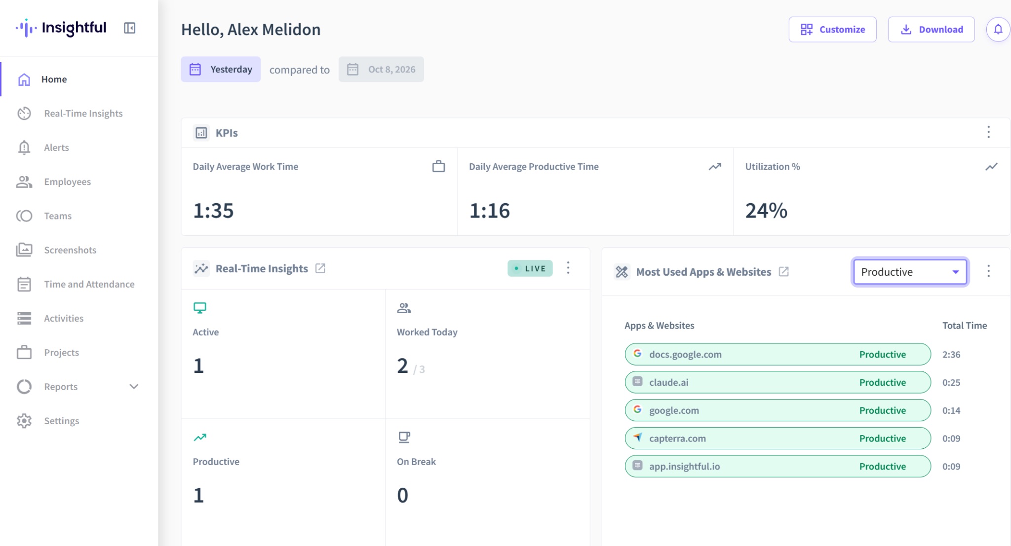Expand the Reports submenu chevron

tap(134, 387)
